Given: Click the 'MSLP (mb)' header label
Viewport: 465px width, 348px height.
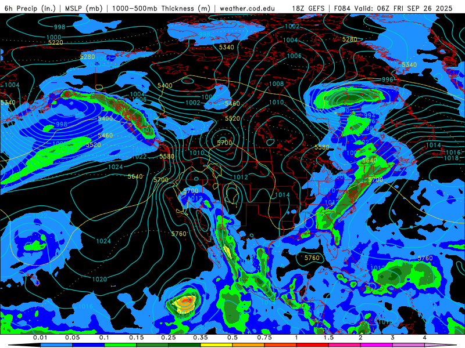Looking at the screenshot, I should tap(83, 8).
